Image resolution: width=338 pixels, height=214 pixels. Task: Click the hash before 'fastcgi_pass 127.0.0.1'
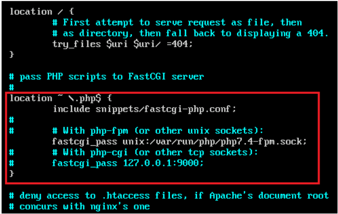(x=11, y=163)
